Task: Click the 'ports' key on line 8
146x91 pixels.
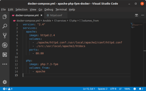Action: 33,50
